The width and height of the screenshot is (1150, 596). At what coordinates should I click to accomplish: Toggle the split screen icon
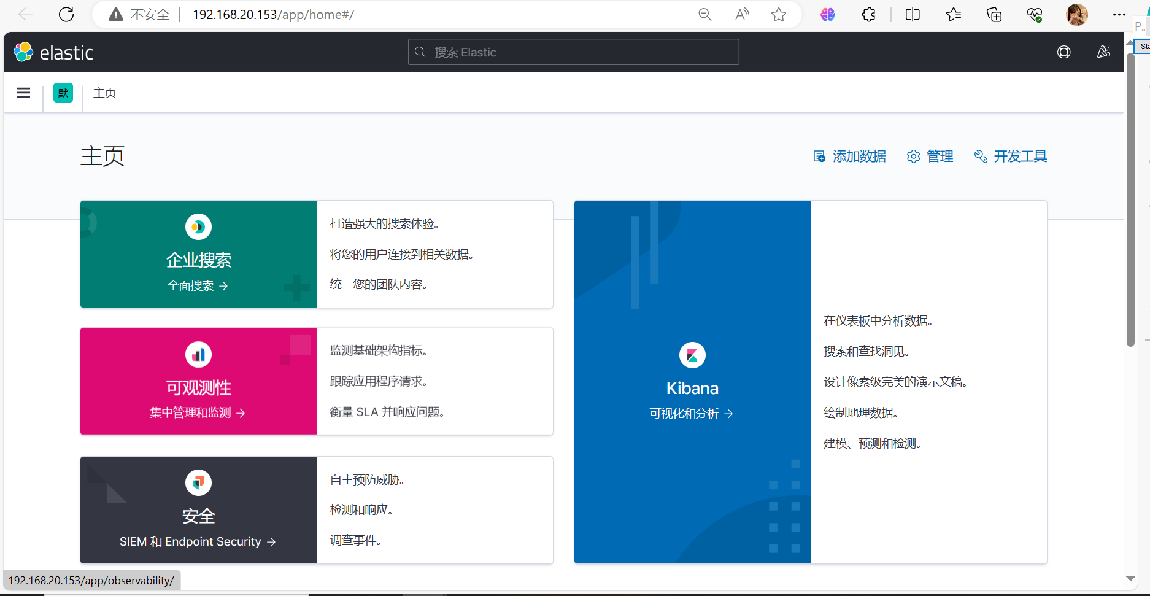pyautogui.click(x=913, y=15)
